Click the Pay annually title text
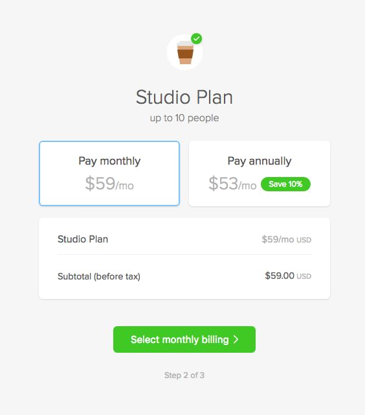The height and width of the screenshot is (415, 365). coord(260,161)
